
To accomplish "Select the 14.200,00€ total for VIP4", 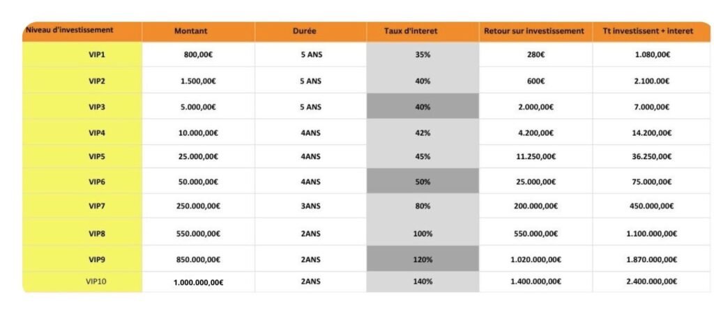I will pos(652,132).
